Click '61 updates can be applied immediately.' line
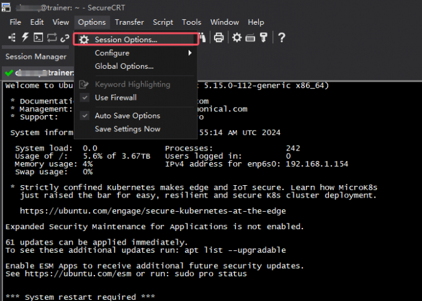The image size is (422, 301). pyautogui.click(x=97, y=242)
